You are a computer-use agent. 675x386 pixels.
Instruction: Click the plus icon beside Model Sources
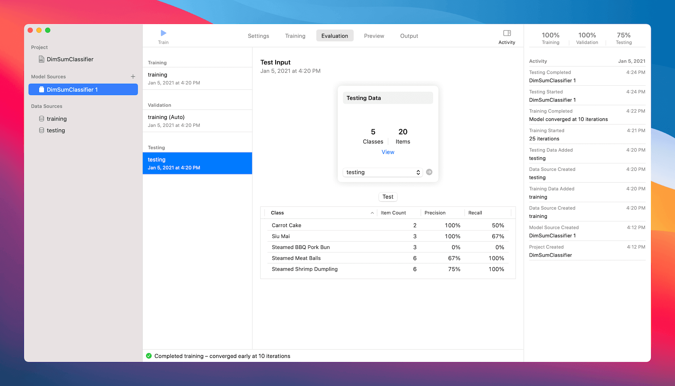tap(133, 77)
